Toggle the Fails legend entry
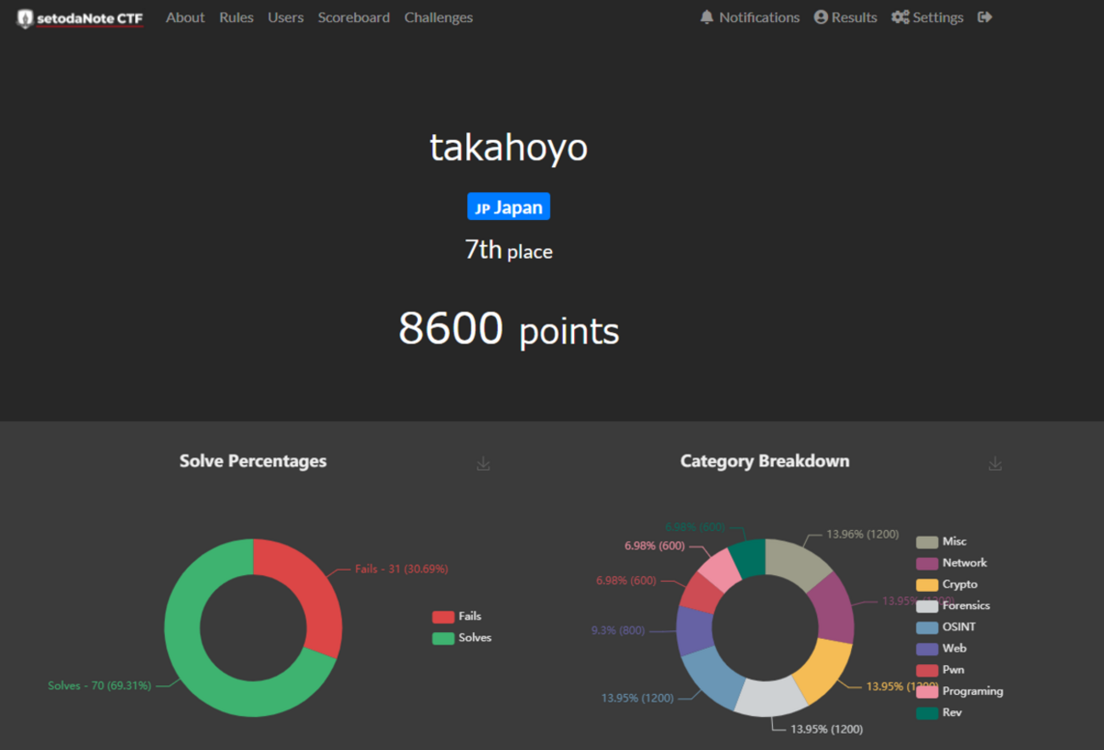 pyautogui.click(x=457, y=617)
